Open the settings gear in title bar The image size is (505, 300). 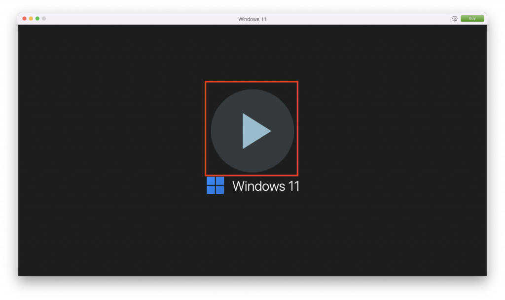454,19
